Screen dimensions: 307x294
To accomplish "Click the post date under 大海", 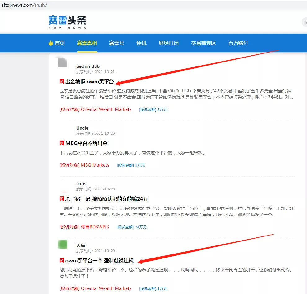I will (x=105, y=251).
